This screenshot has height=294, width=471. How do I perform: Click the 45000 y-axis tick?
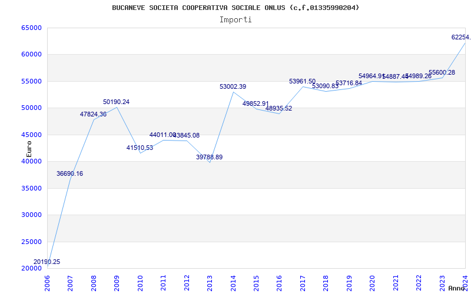(32, 135)
